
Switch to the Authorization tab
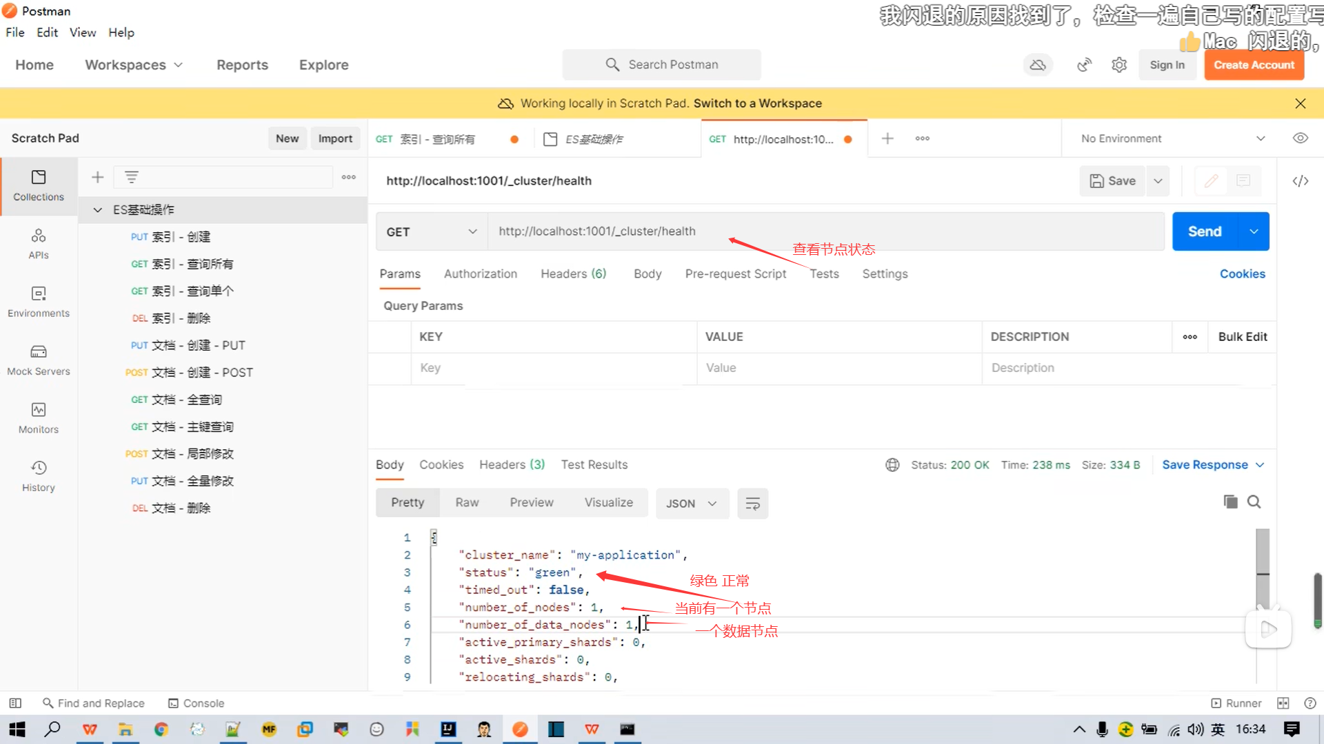click(480, 273)
